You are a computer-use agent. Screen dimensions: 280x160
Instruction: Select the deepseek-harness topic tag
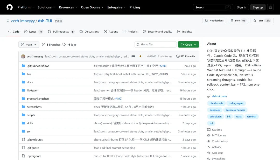pyautogui.click(x=235, y=110)
